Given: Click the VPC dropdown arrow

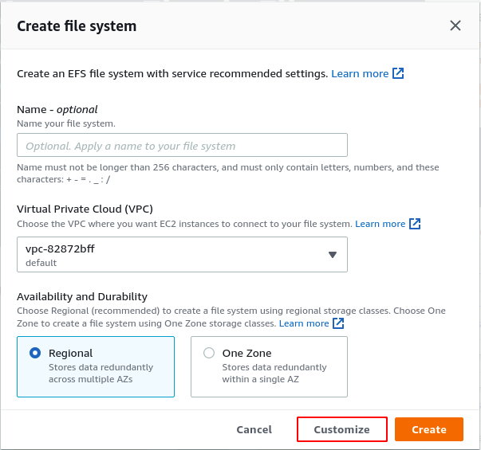Looking at the screenshot, I should click(x=333, y=255).
